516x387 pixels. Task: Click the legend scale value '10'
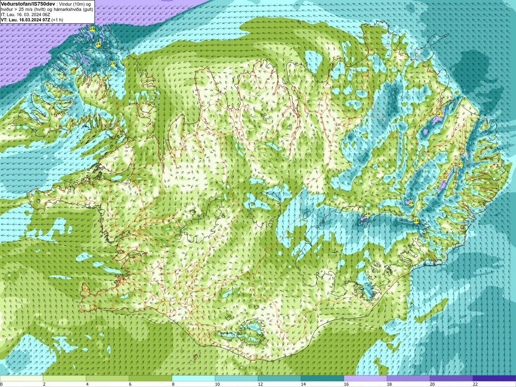coord(217,384)
